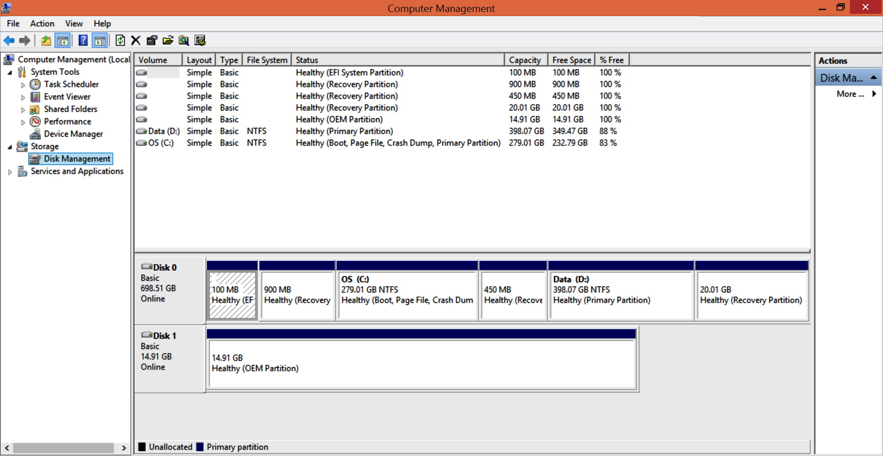
Task: Open the View menu
Action: click(74, 23)
